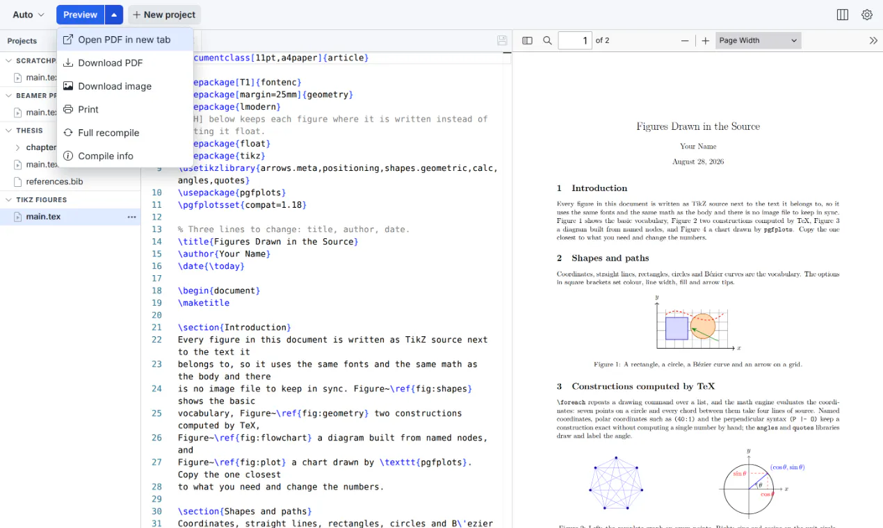Choose Download PDF from the menu
This screenshot has width=883, height=528.
[125, 63]
